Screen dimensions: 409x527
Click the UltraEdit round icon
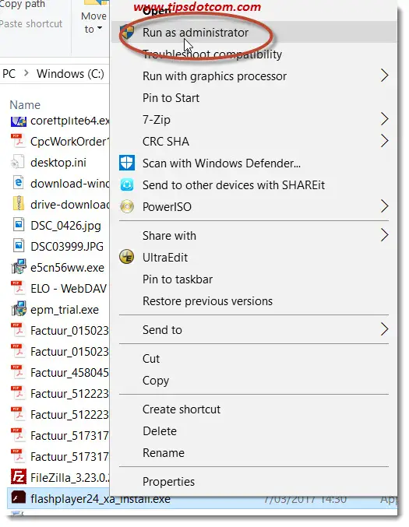(127, 257)
